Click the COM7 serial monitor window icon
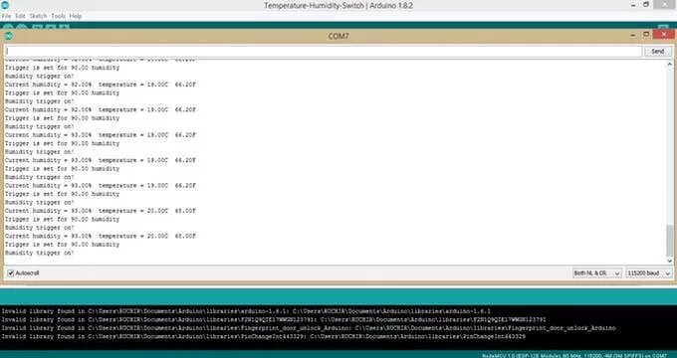The image size is (677, 358). click(9, 36)
